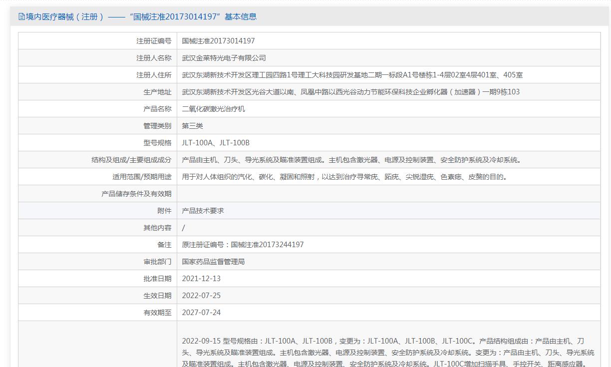The image size is (611, 367).
Task: Select approving department 国家药品监督管理局
Action: pyautogui.click(x=213, y=262)
